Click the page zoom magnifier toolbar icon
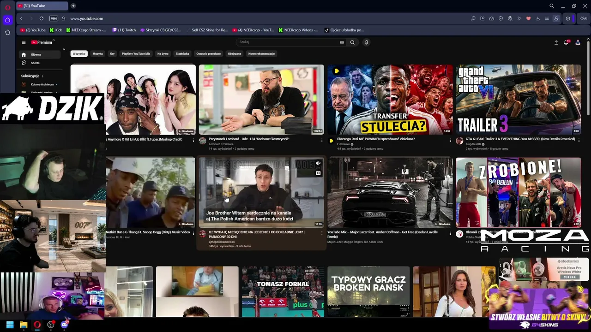The image size is (591, 332). point(473,18)
